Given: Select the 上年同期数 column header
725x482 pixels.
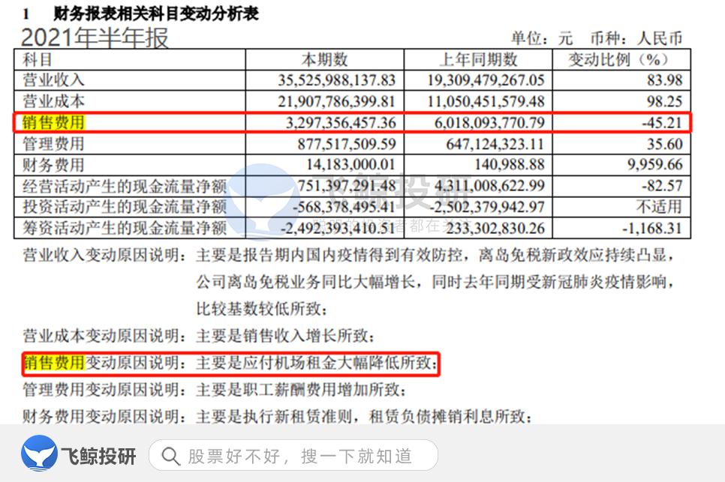Looking at the screenshot, I should click(x=478, y=59).
